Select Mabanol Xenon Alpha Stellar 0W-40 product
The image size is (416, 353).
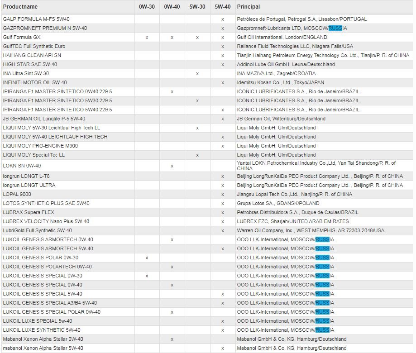point(43,339)
